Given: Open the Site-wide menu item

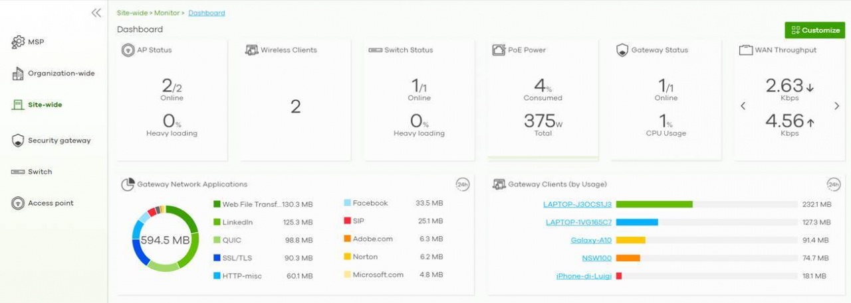Looking at the screenshot, I should pyautogui.click(x=45, y=105).
